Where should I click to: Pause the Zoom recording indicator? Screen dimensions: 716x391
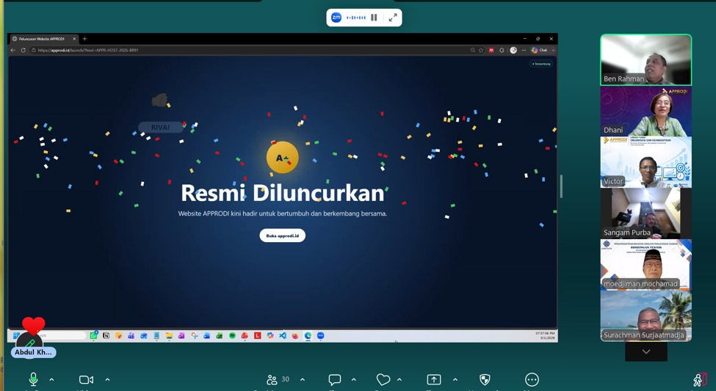(374, 18)
